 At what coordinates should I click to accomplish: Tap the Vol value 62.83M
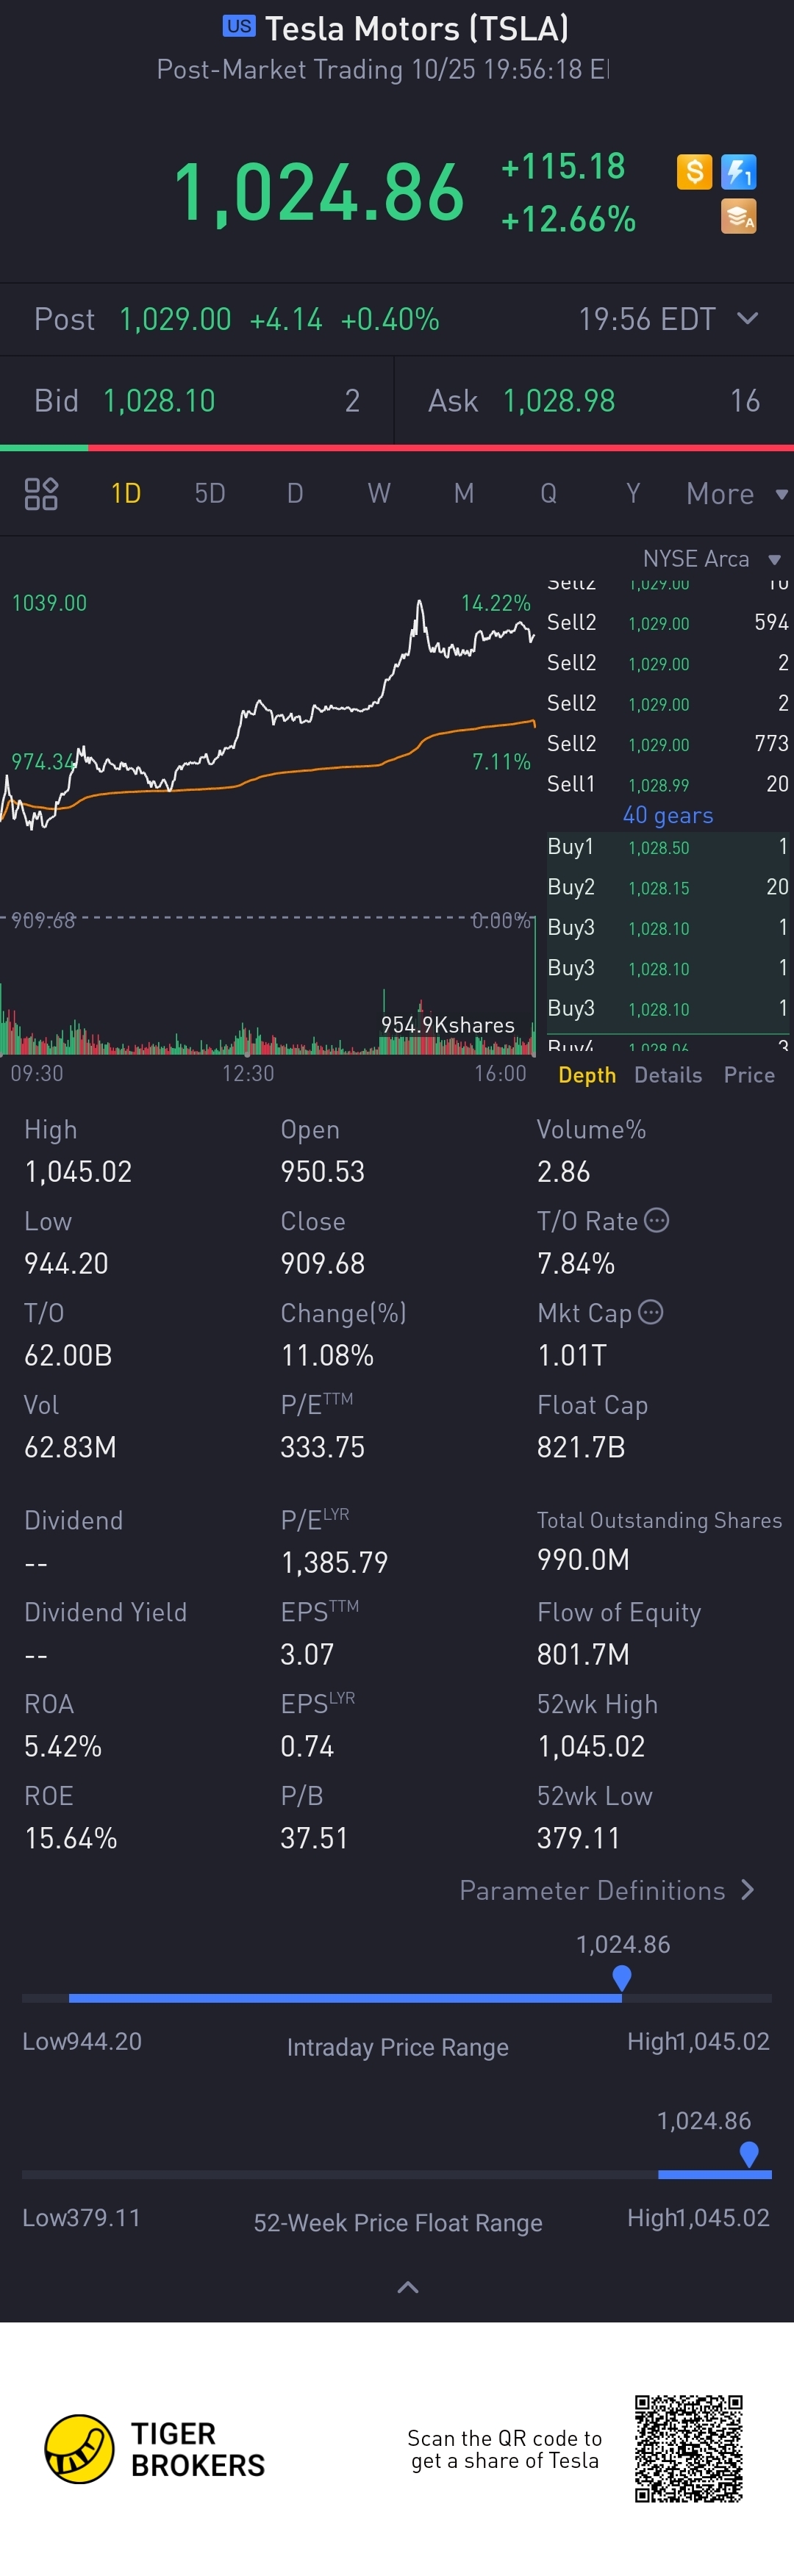(x=70, y=1447)
